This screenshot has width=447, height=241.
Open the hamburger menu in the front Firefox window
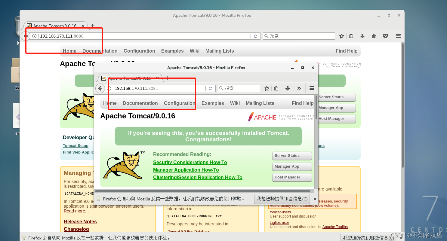[312, 88]
